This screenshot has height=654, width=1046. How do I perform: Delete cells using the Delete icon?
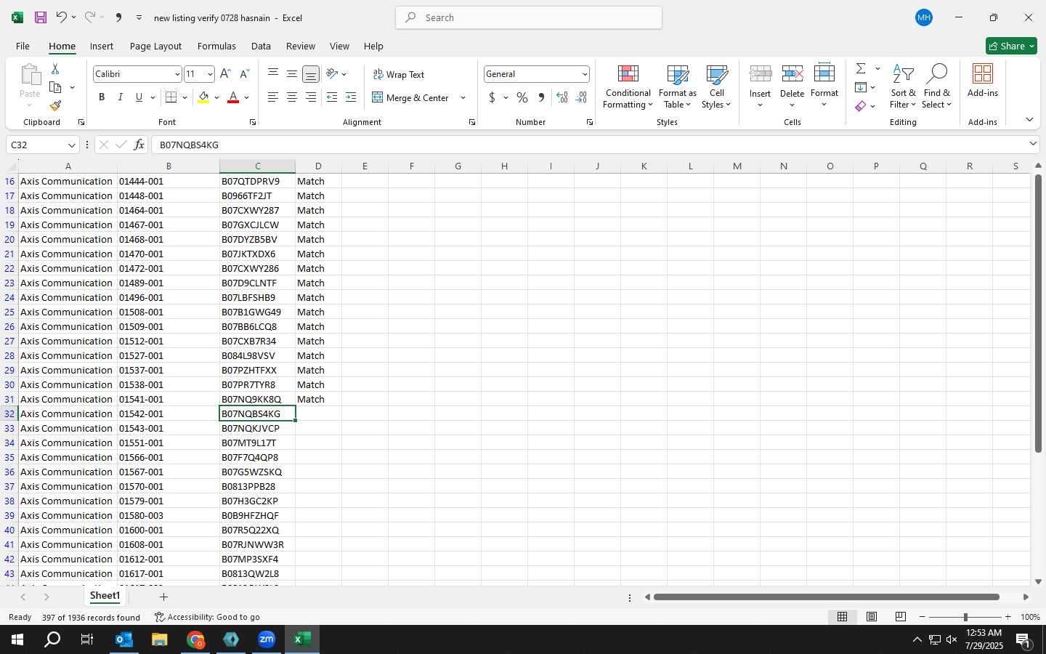click(x=792, y=74)
